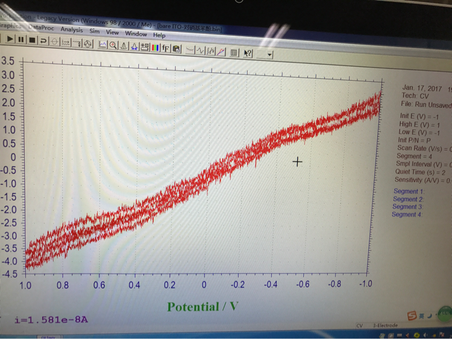Viewport: 452px width, 339px height.
Task: Click the Run experiment play button
Action: click(10, 39)
